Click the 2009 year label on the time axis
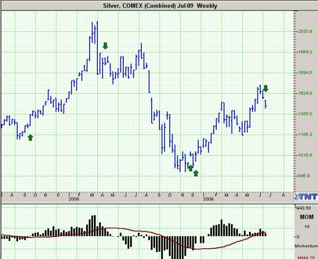 point(208,199)
